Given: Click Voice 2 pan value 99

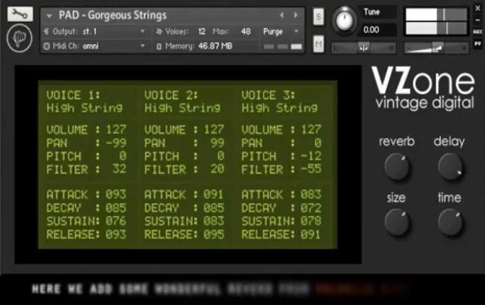Looking at the screenshot, I should tap(217, 143).
